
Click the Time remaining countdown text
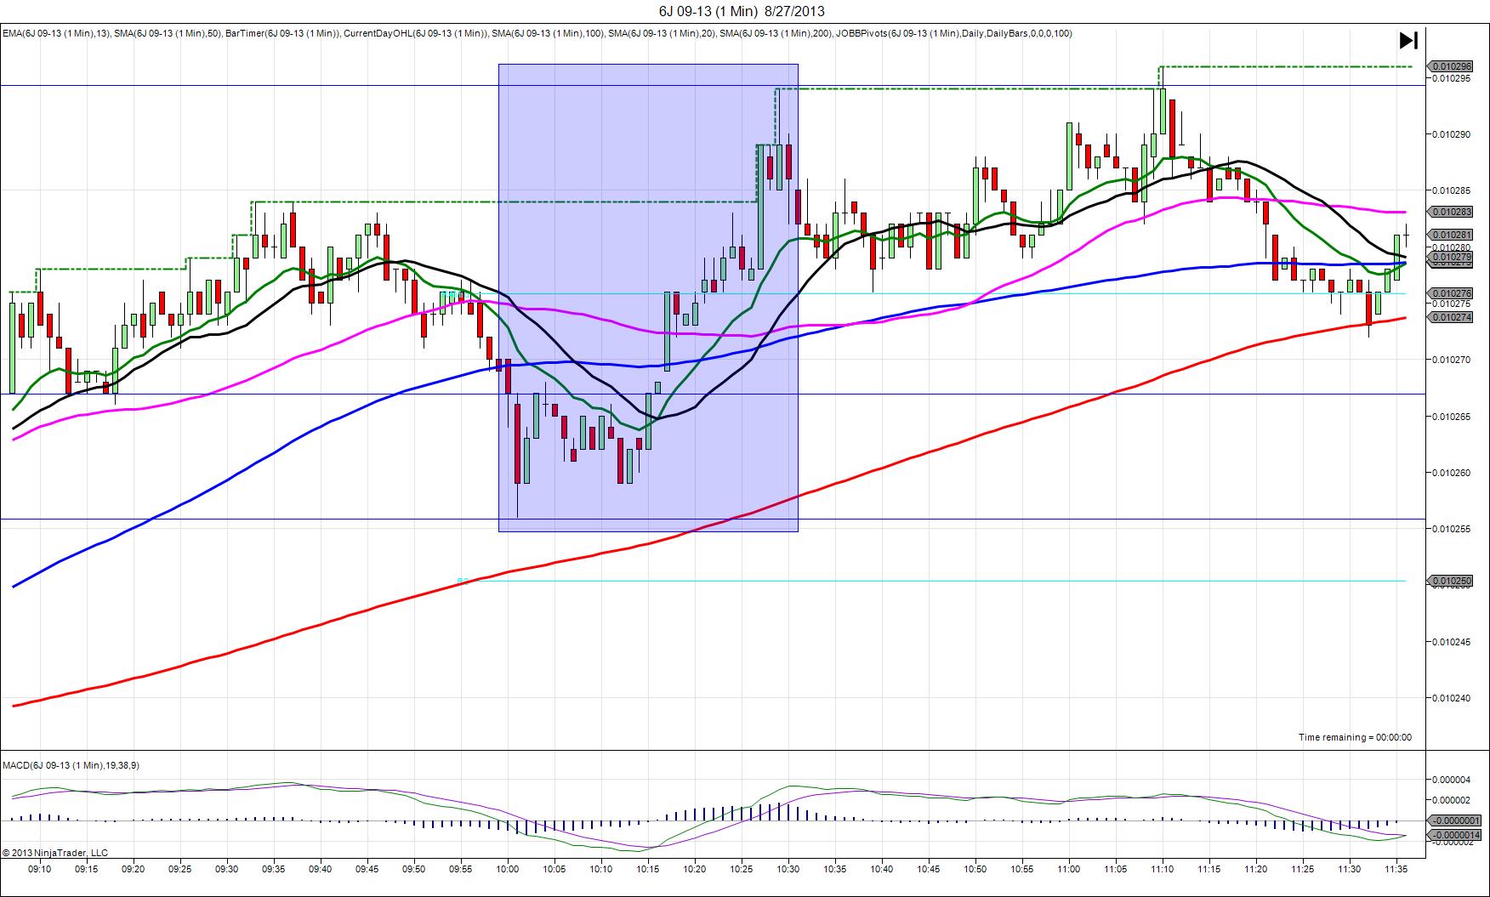click(x=1354, y=737)
